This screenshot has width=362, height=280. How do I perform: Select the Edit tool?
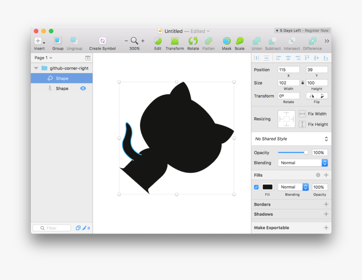[x=158, y=41]
